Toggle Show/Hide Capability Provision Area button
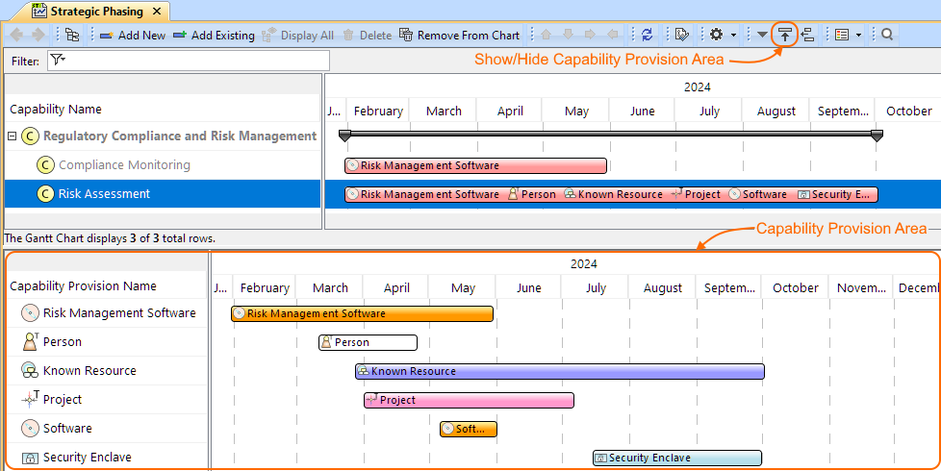The width and height of the screenshot is (941, 471). (x=784, y=35)
